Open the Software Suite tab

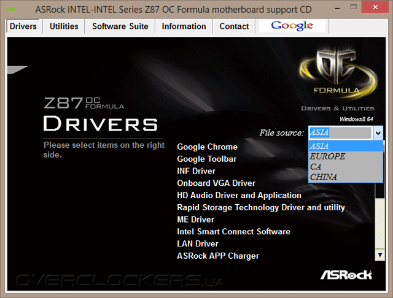120,26
